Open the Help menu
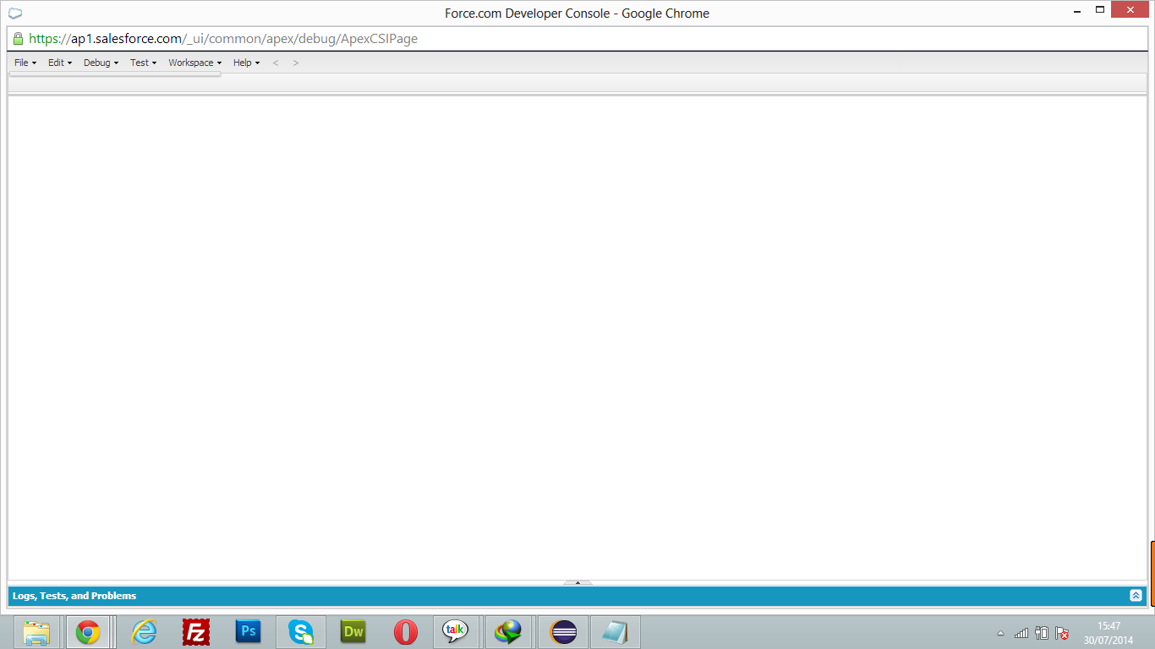The height and width of the screenshot is (649, 1155). click(x=246, y=63)
